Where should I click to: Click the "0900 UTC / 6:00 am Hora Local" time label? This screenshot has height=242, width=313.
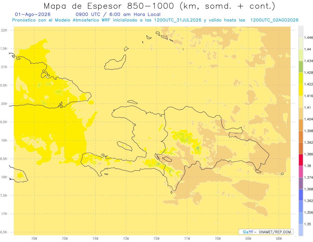coord(118,14)
